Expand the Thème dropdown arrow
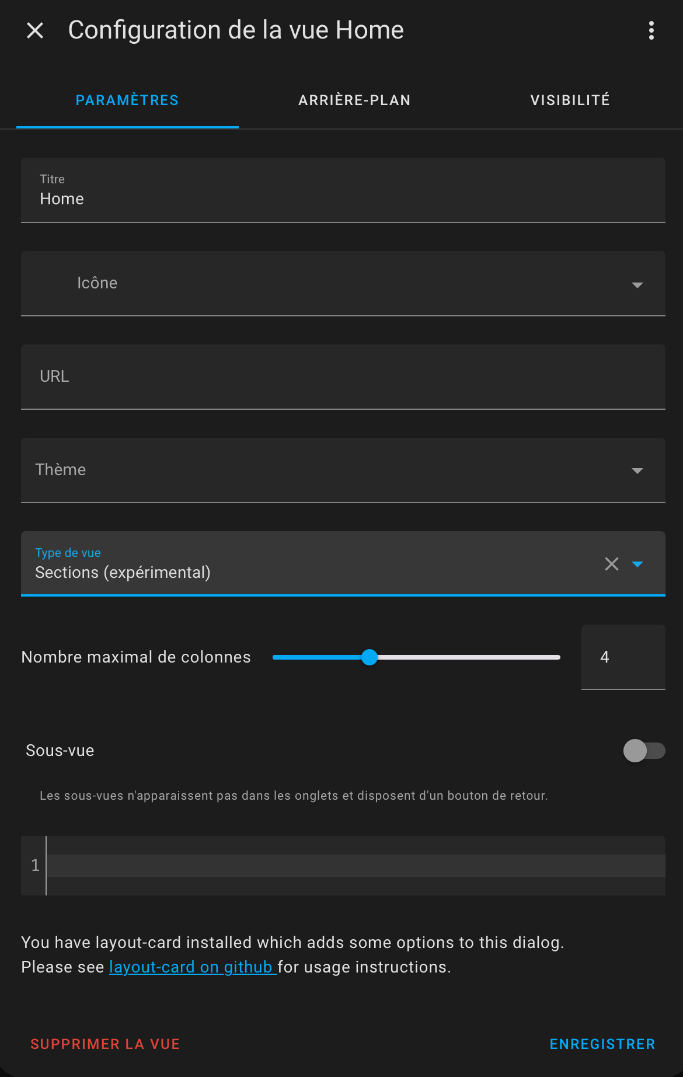Viewport: 683px width, 1077px height. point(637,470)
